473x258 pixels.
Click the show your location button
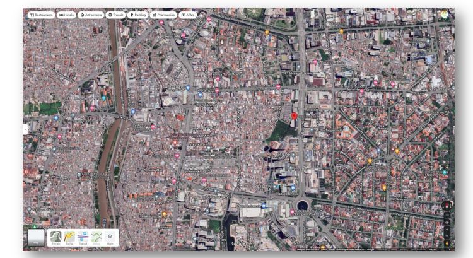(x=447, y=223)
